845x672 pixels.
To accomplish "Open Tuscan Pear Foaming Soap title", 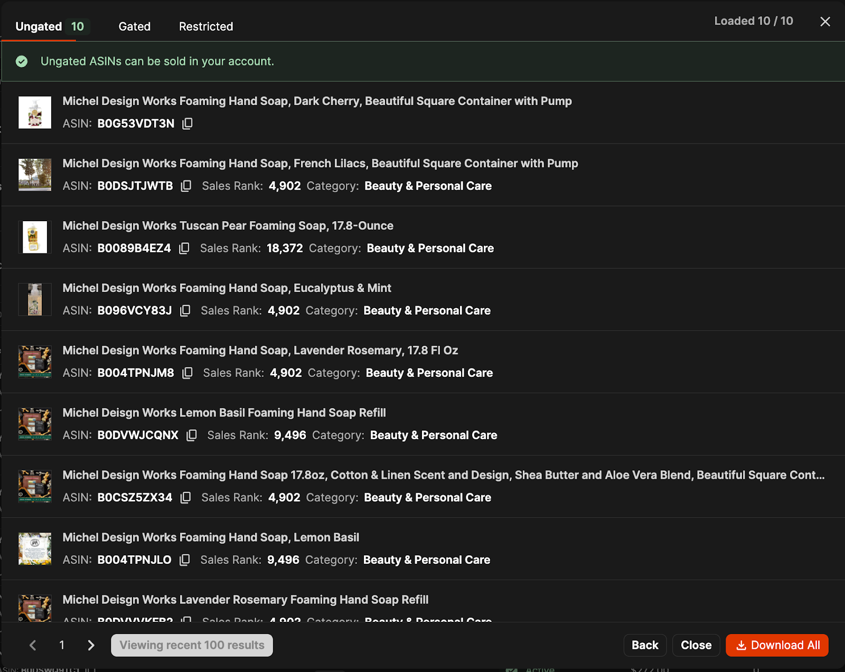I will click(228, 225).
